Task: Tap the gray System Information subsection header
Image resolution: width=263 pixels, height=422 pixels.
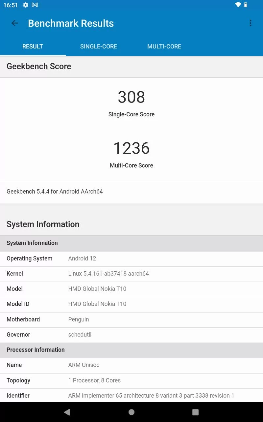Action: (x=131, y=243)
